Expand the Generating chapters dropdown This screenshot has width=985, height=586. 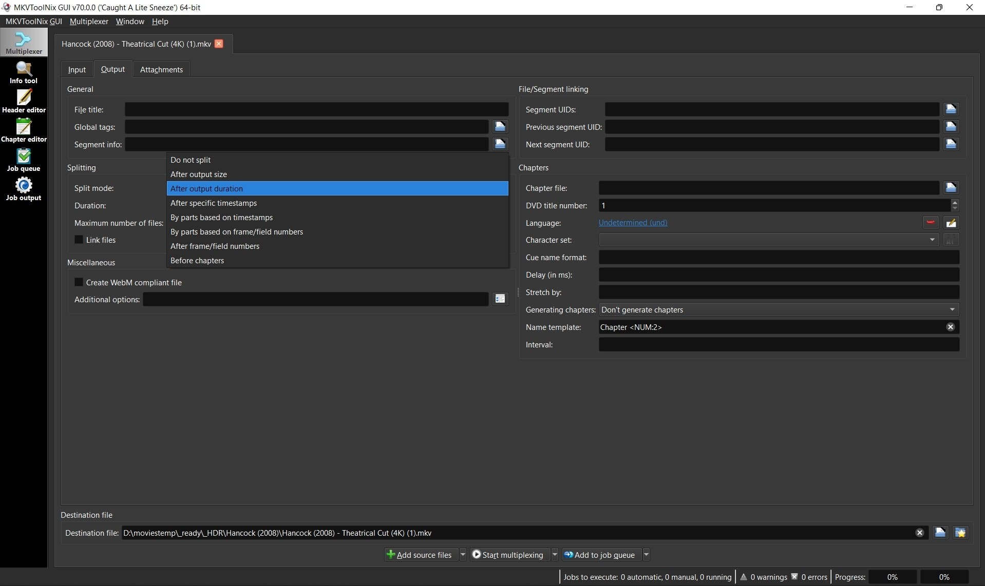pyautogui.click(x=779, y=309)
